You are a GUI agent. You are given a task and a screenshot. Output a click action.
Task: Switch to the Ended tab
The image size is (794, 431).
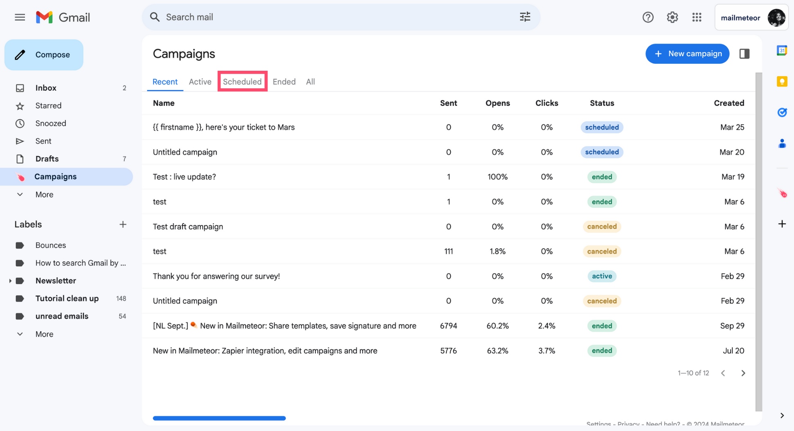(x=284, y=82)
